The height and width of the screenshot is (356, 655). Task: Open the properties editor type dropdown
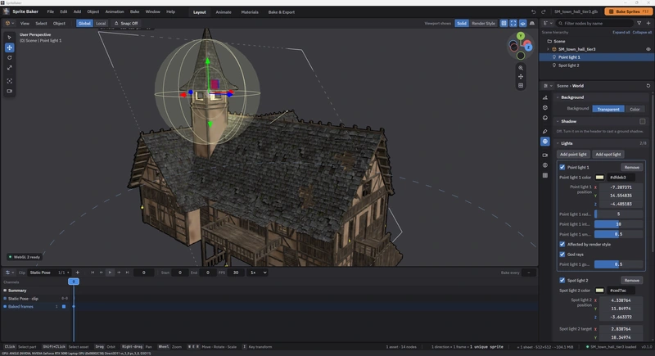(x=547, y=86)
